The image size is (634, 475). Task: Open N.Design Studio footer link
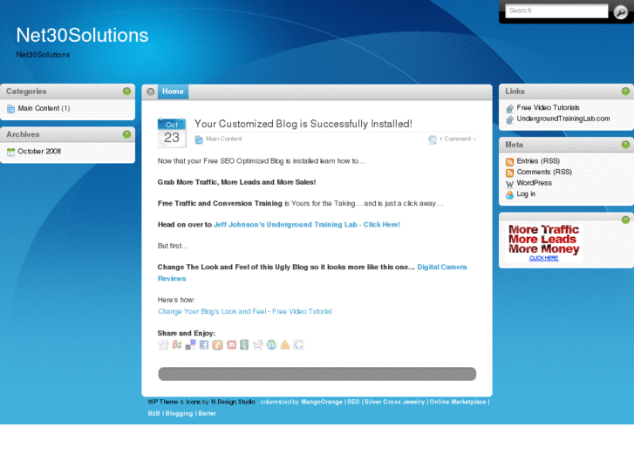[233, 402]
